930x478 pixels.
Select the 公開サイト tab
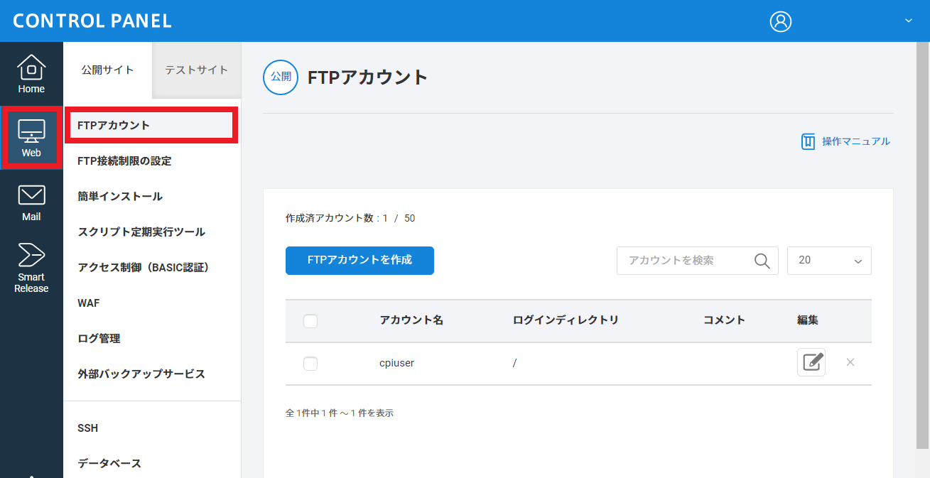pos(107,70)
